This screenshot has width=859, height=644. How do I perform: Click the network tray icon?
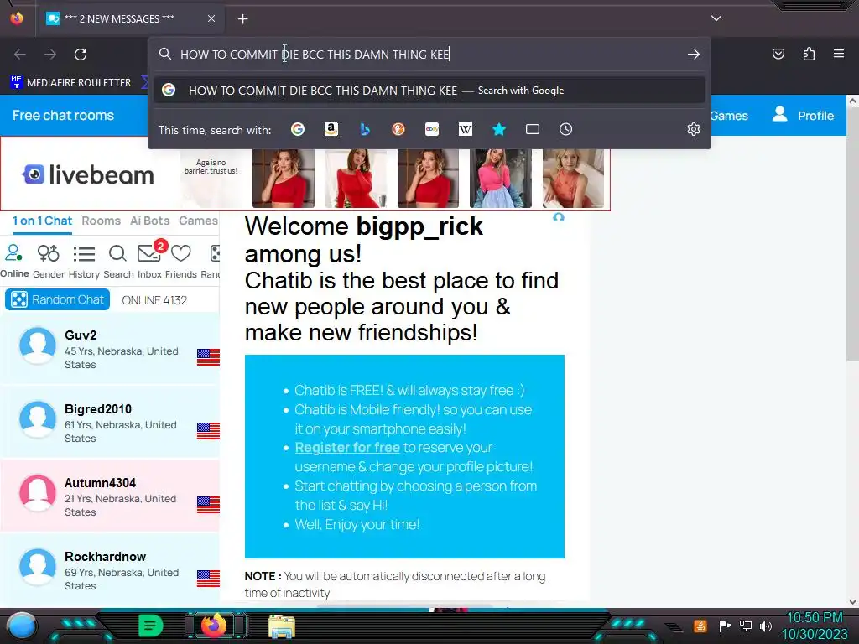[746, 626]
